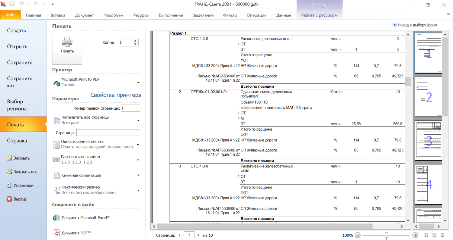
Task: Save to file as Документ Microsoft Excel
Action: 86,218
